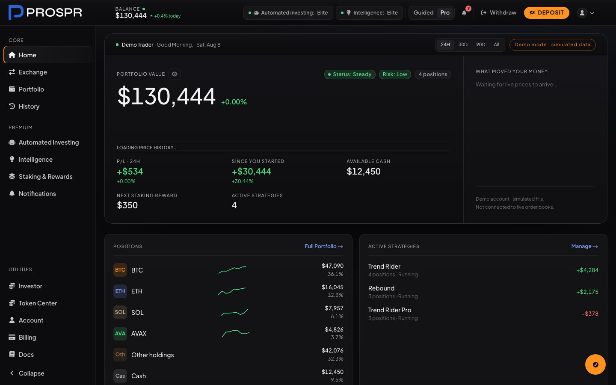Click the Withdraw button
The height and width of the screenshot is (385, 616).
[499, 13]
